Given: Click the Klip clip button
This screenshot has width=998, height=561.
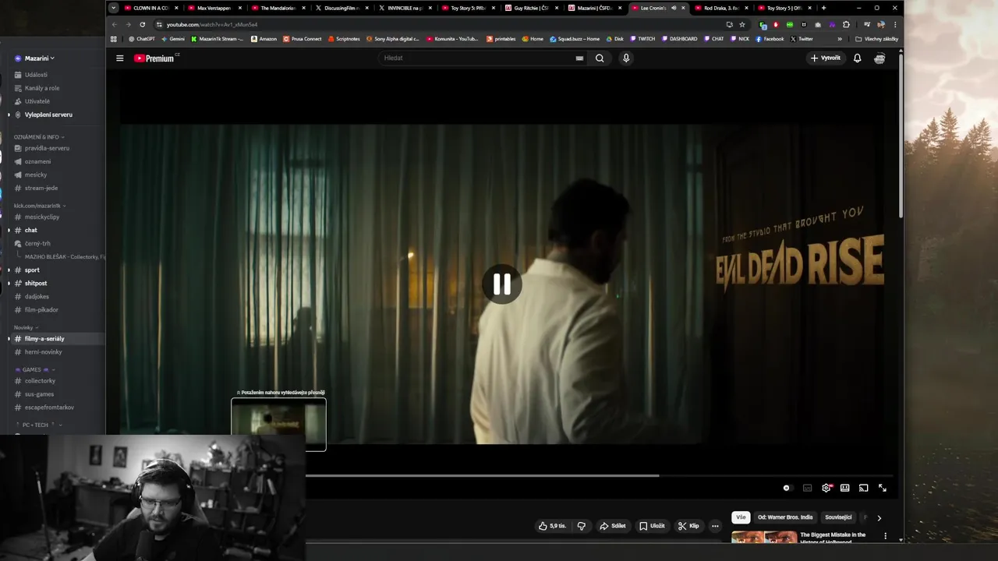Looking at the screenshot, I should pyautogui.click(x=688, y=526).
